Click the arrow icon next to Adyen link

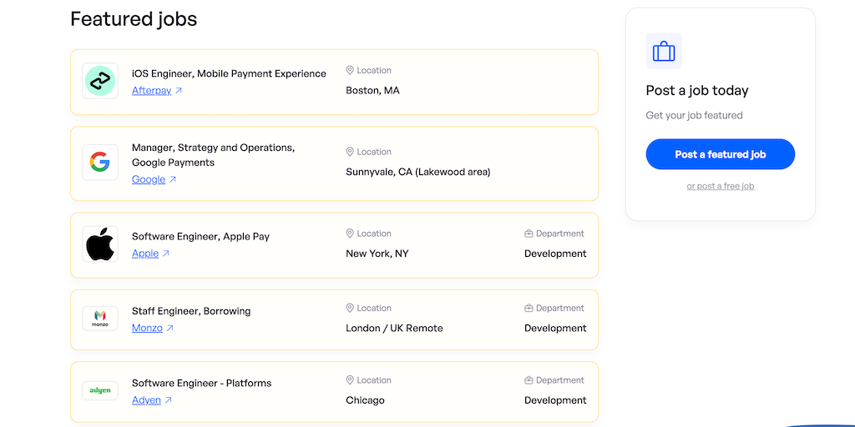pyautogui.click(x=169, y=400)
